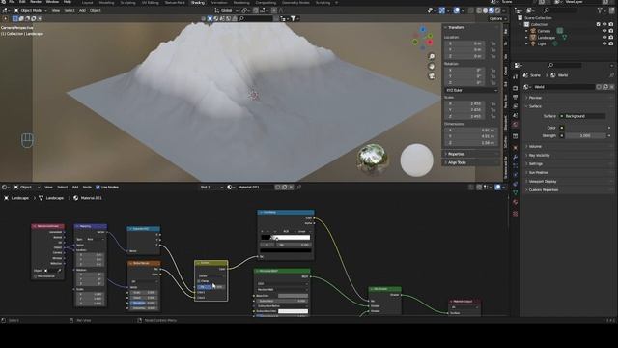Hide the Collection via eye icon
This screenshot has width=618, height=348.
[604, 24]
